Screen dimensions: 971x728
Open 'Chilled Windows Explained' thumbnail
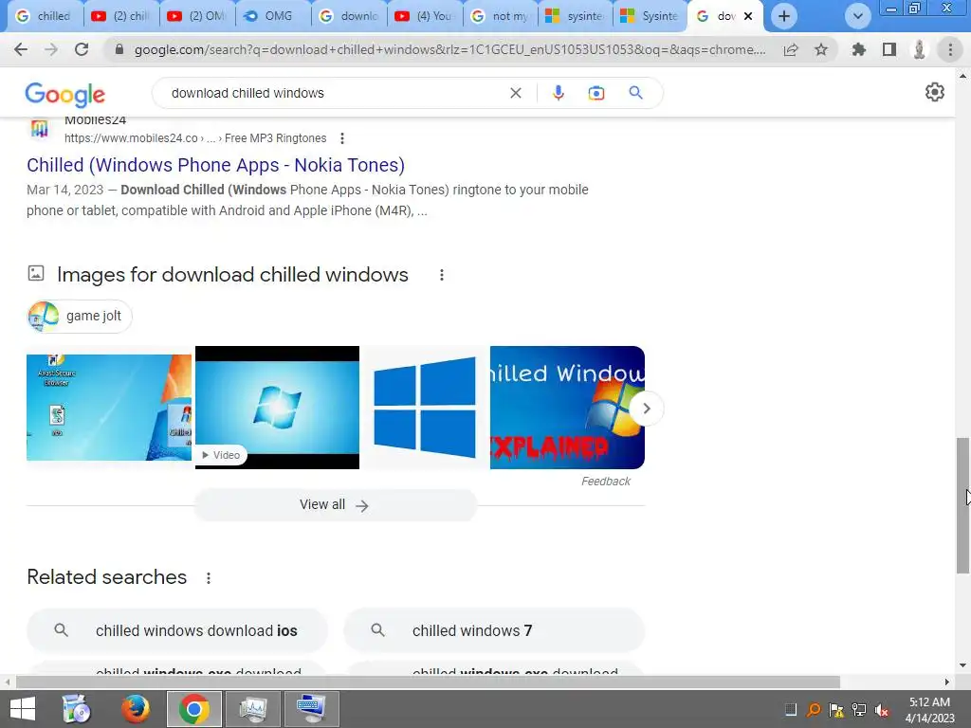567,408
